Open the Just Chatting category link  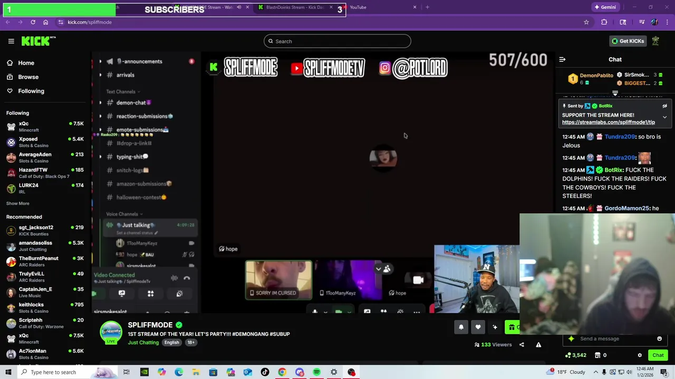(143, 343)
